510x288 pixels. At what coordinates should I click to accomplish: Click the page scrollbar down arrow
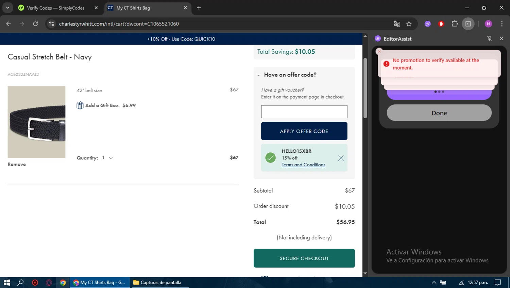tap(365, 273)
